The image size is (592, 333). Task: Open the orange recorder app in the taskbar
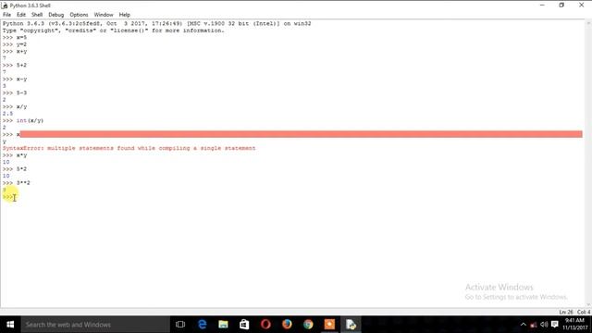[x=329, y=325]
